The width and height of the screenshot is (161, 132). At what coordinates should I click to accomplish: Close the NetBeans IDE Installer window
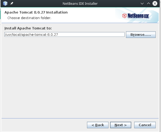(155, 3)
